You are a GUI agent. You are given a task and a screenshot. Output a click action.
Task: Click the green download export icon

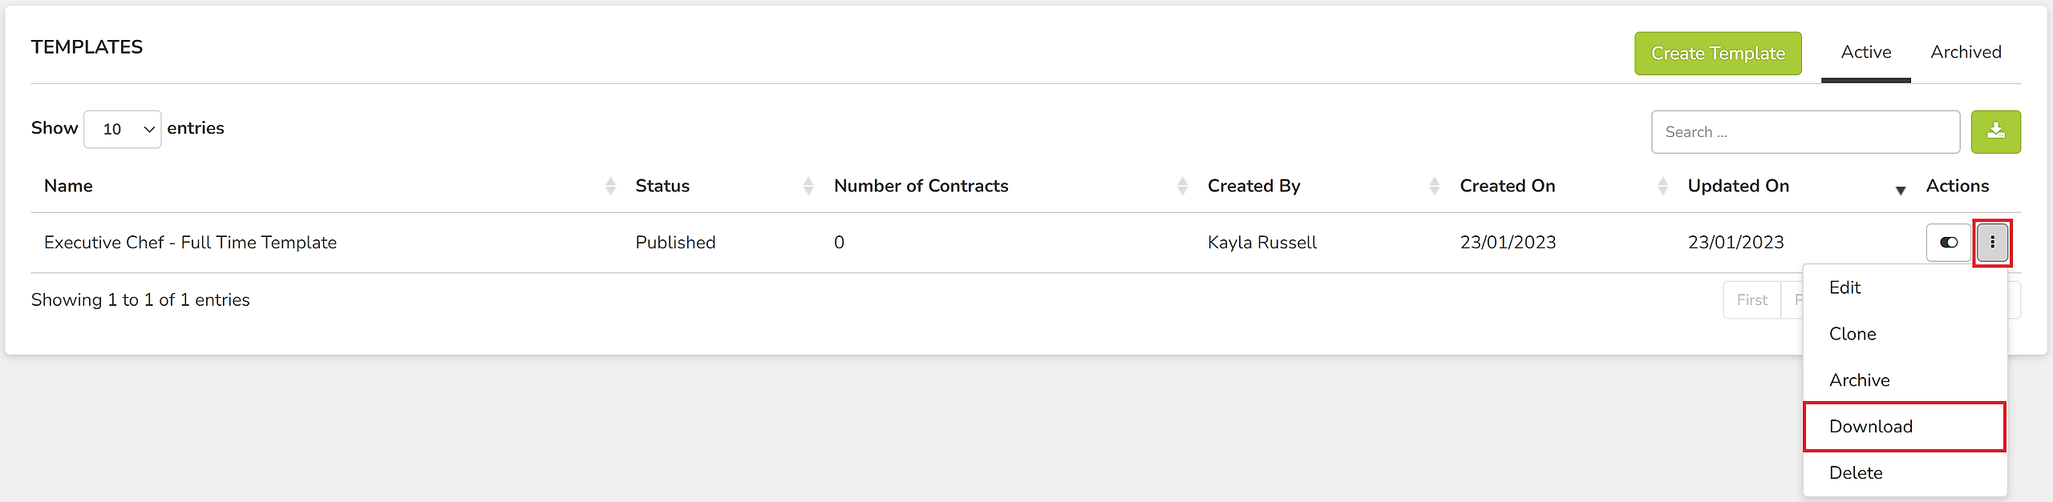coord(1995,131)
